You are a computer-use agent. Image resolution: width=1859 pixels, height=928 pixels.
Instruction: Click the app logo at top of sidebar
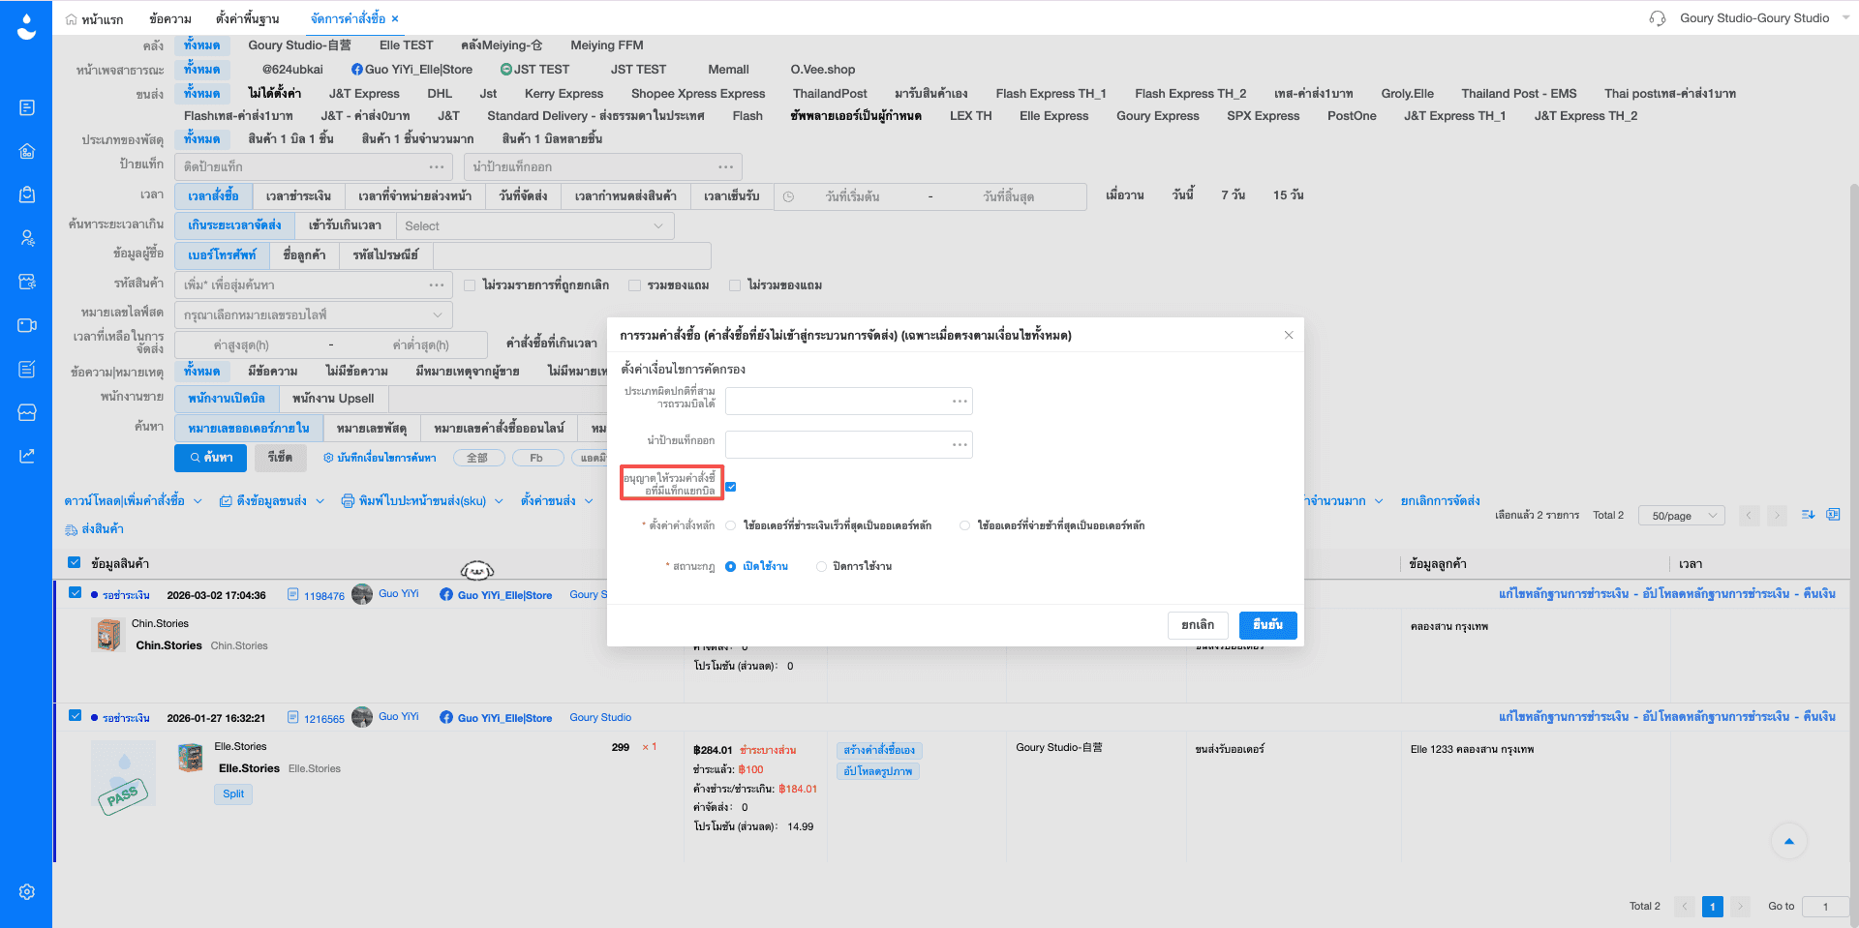[x=26, y=26]
